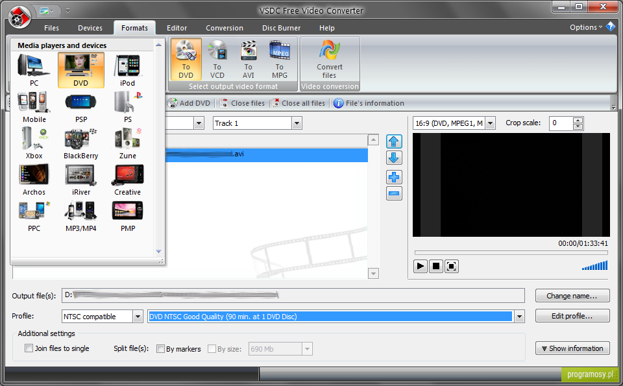
Task: Open the Files tab
Action: [x=51, y=28]
